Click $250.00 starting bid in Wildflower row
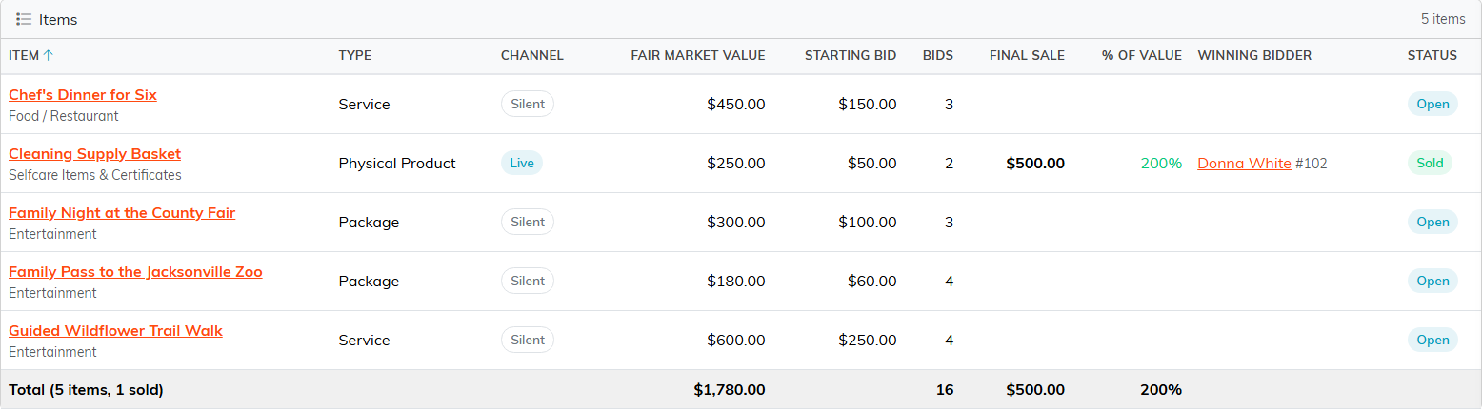The image size is (1482, 409). pos(868,341)
